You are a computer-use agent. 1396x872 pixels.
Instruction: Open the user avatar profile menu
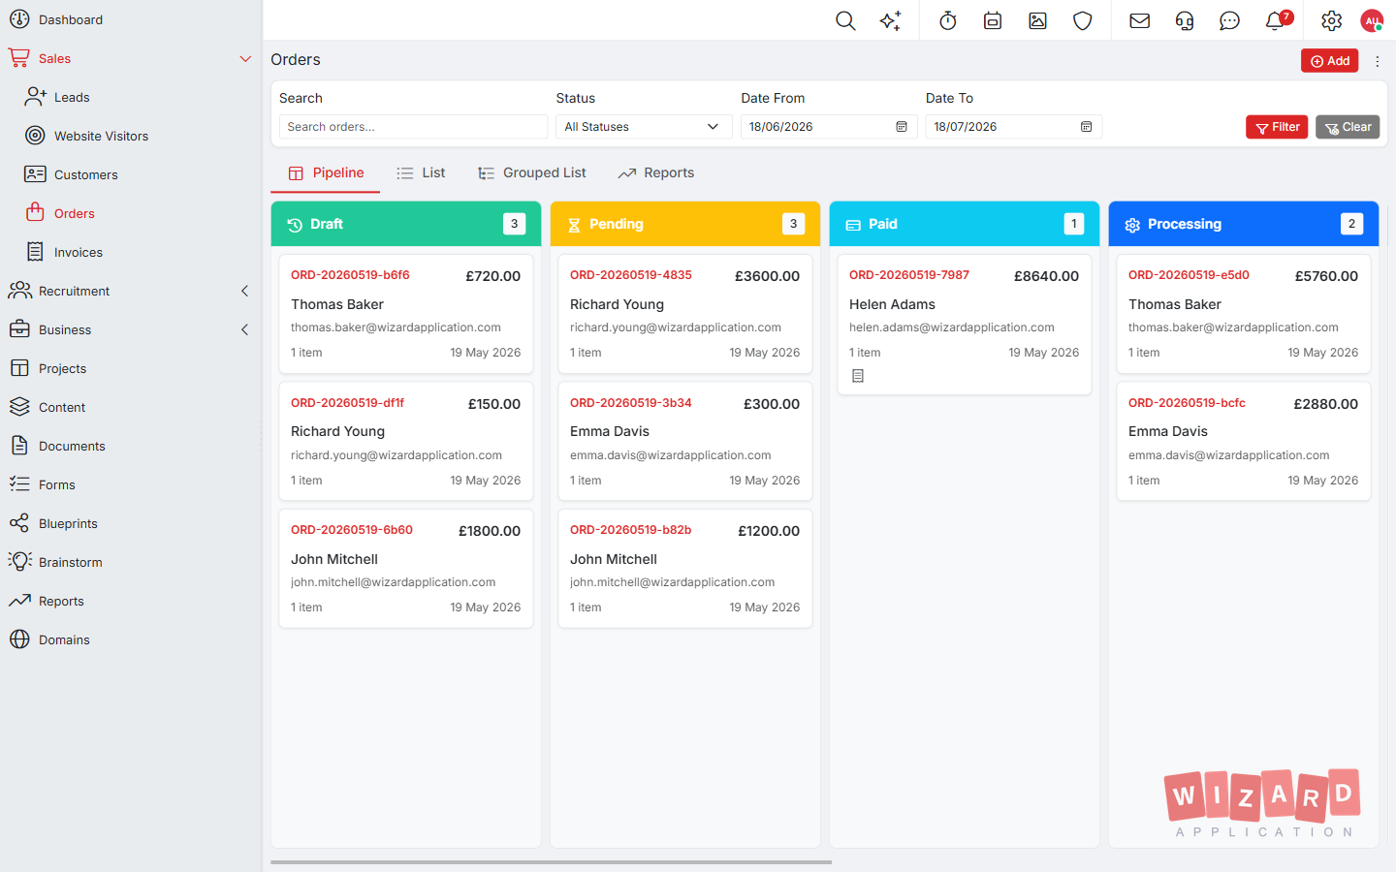point(1372,20)
